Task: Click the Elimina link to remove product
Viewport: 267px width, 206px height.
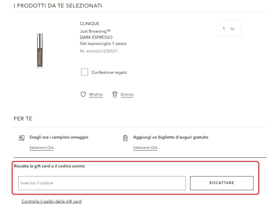Action: tap(127, 94)
